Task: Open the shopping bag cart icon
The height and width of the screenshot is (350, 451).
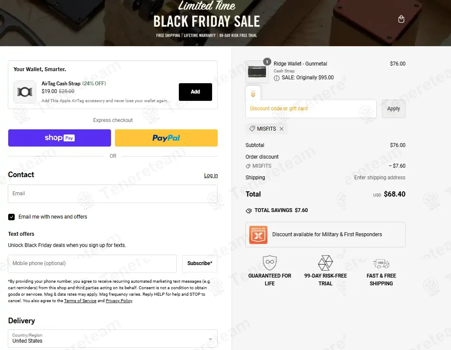Action: pyautogui.click(x=401, y=19)
